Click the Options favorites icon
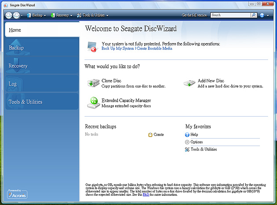Viewport: 277px width, 205px height. [187, 142]
